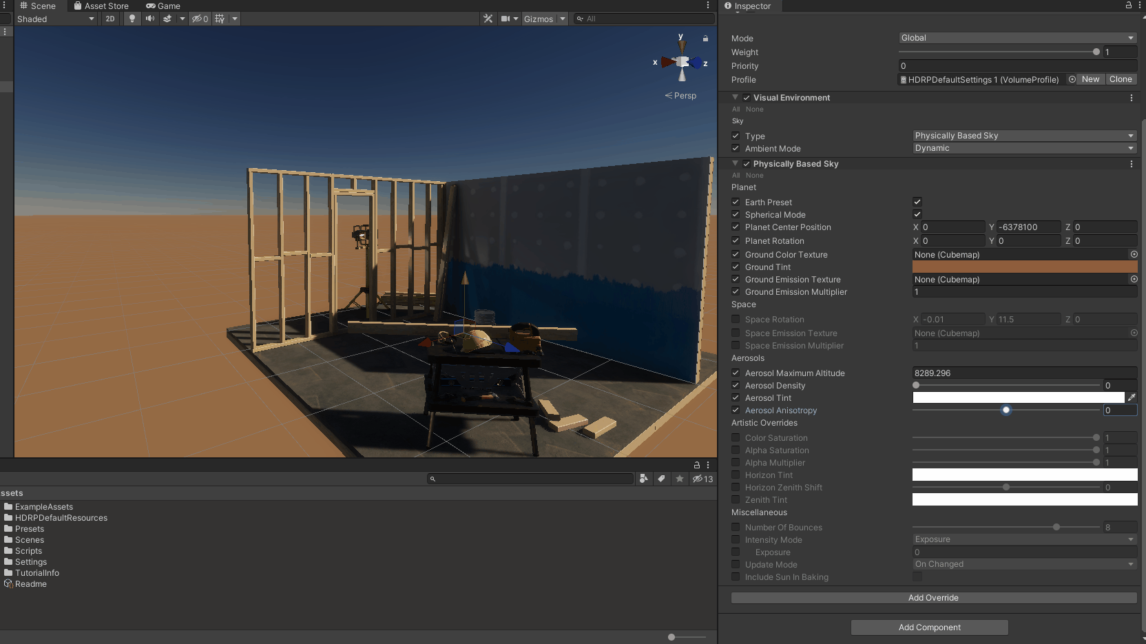Open the Ground Tint color swatch
Image resolution: width=1146 pixels, height=644 pixels.
click(x=1025, y=267)
